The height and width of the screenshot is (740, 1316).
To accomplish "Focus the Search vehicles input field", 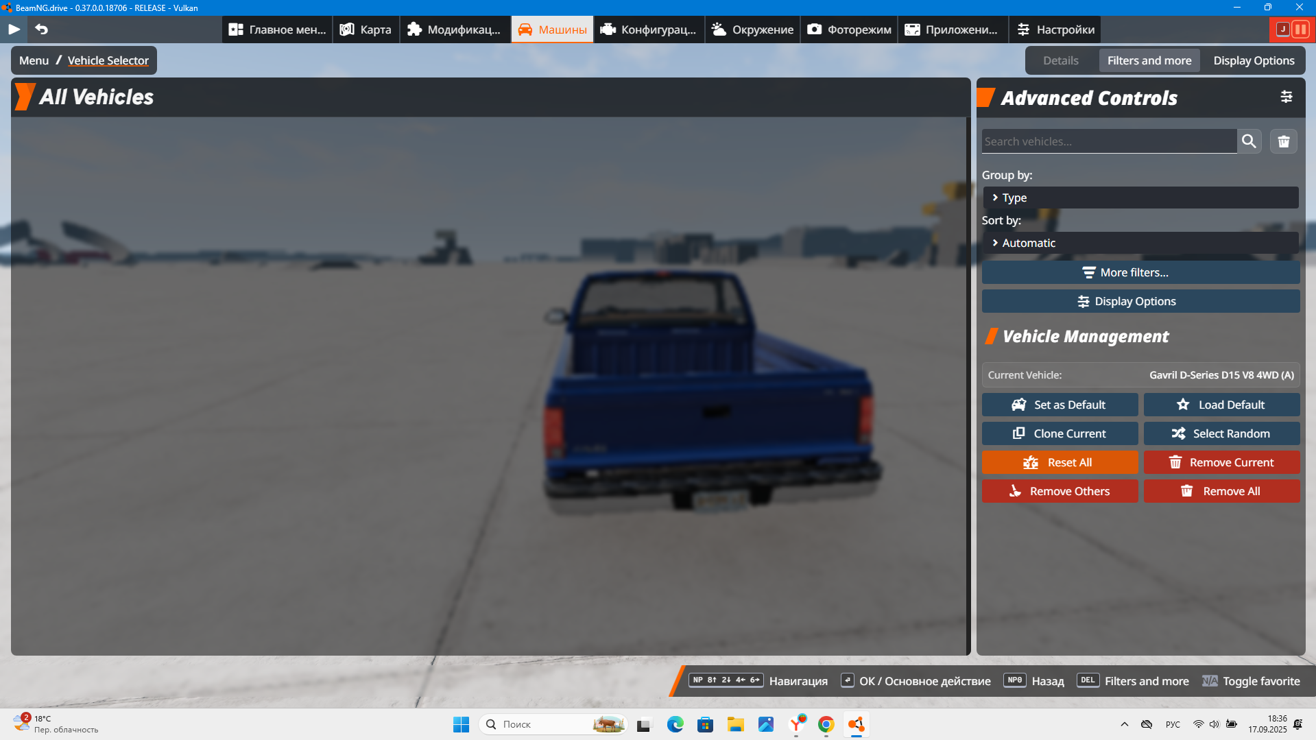I will pyautogui.click(x=1109, y=141).
